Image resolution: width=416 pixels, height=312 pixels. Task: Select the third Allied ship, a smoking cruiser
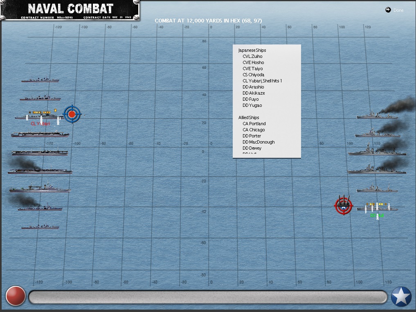coord(377,151)
